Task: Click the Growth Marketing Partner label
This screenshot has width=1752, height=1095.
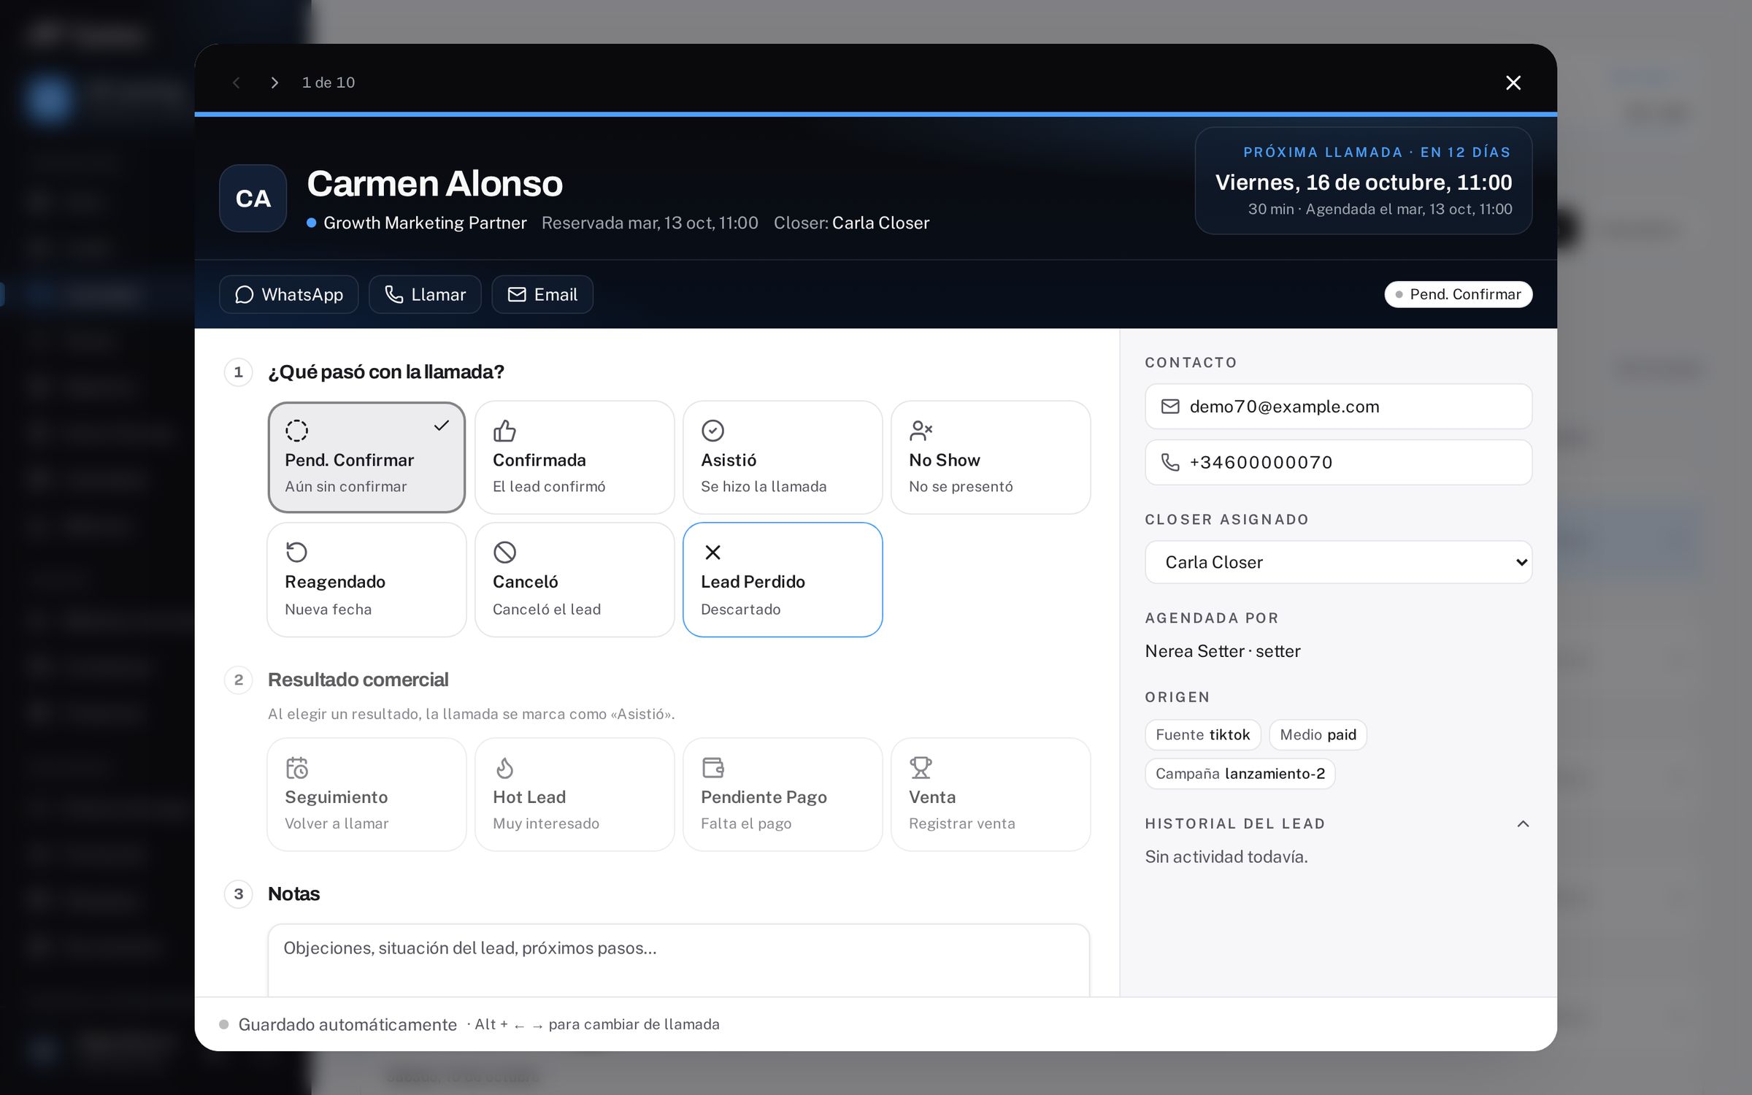Action: click(425, 223)
